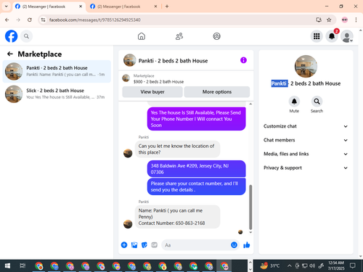This screenshot has width=363, height=272.
Task: Open Slick conversation in list
Action: tap(57, 94)
